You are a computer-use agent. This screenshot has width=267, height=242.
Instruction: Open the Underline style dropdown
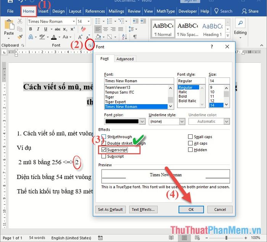182,121
